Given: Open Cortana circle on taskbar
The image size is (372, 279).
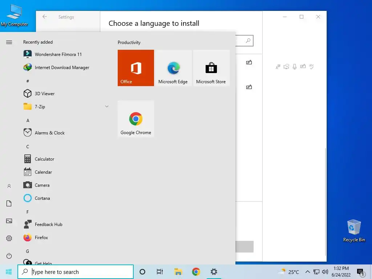Looking at the screenshot, I should coord(142,272).
